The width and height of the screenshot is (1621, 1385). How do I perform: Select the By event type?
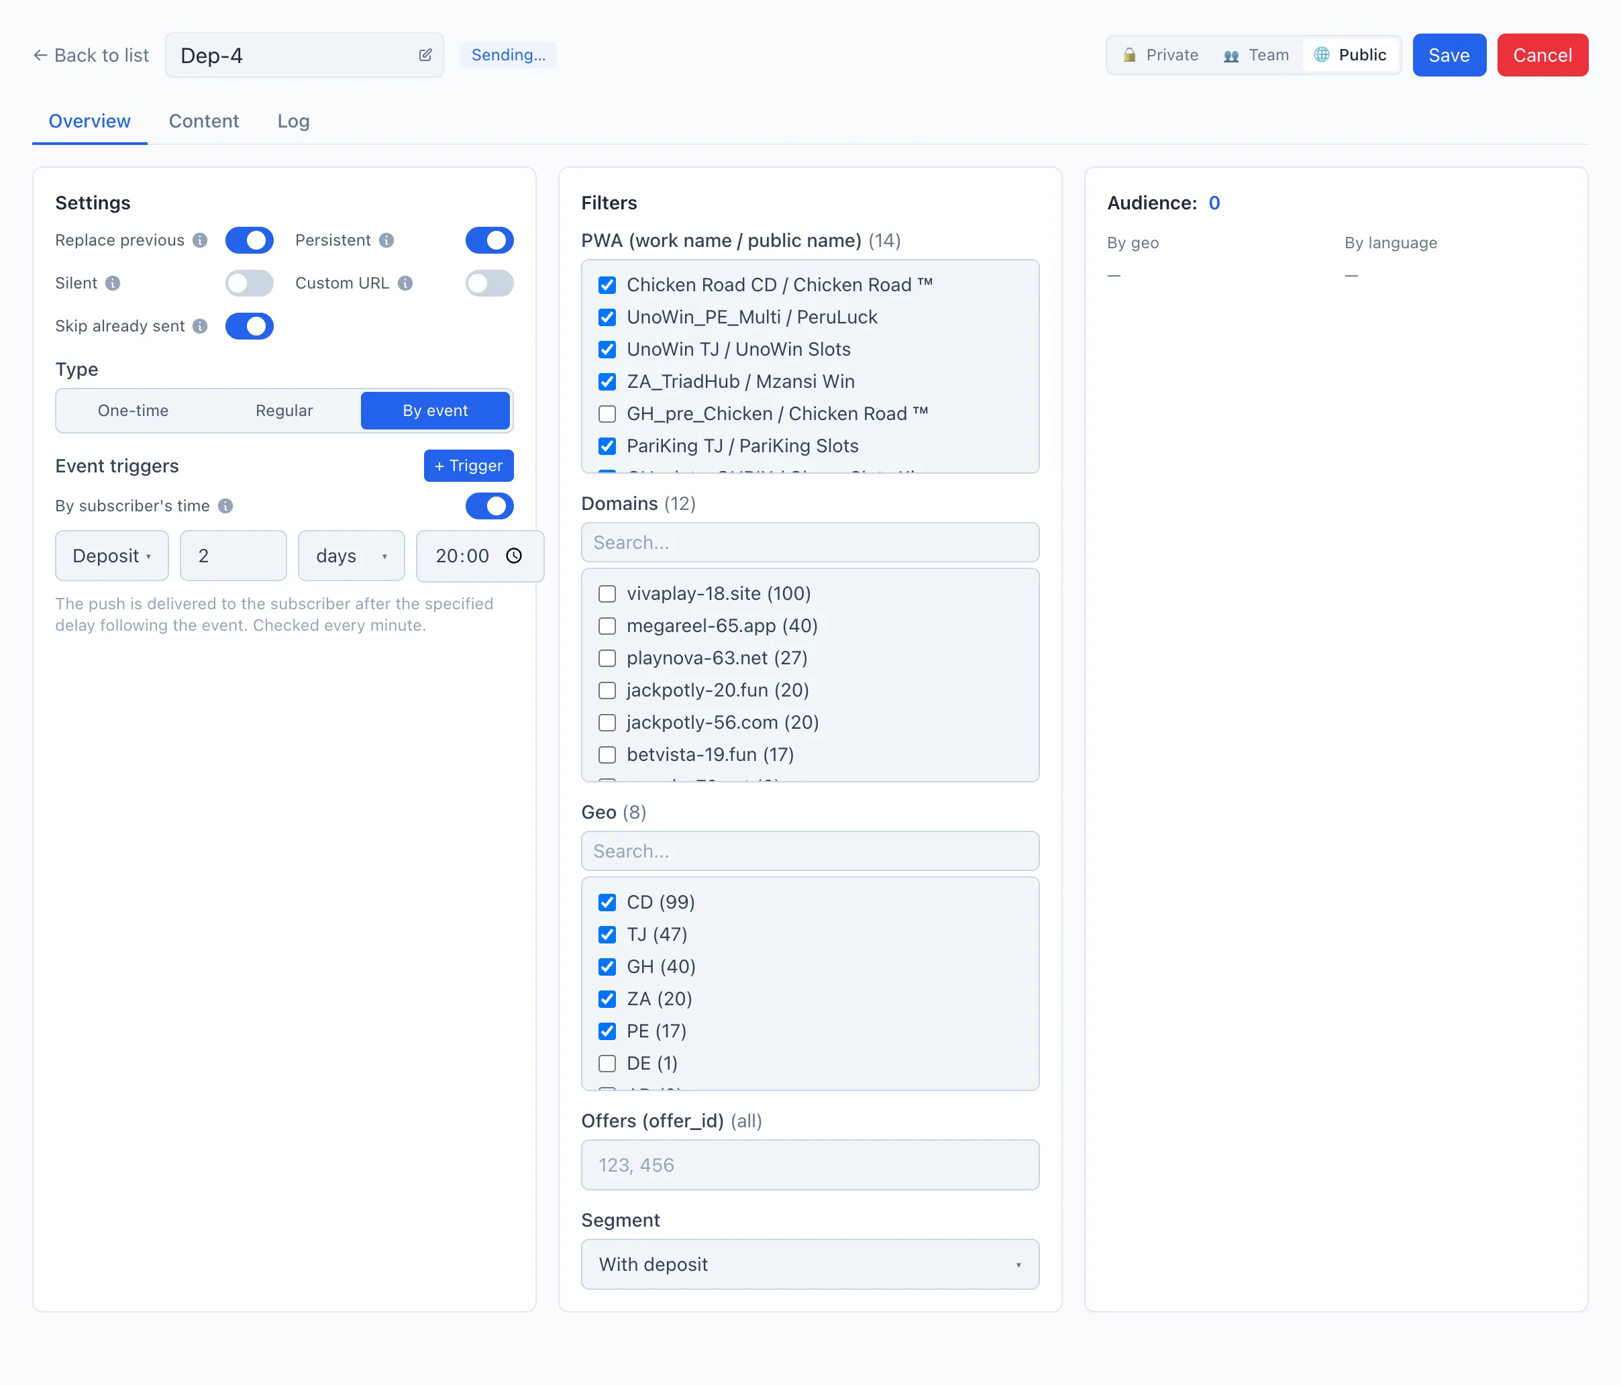click(x=435, y=411)
